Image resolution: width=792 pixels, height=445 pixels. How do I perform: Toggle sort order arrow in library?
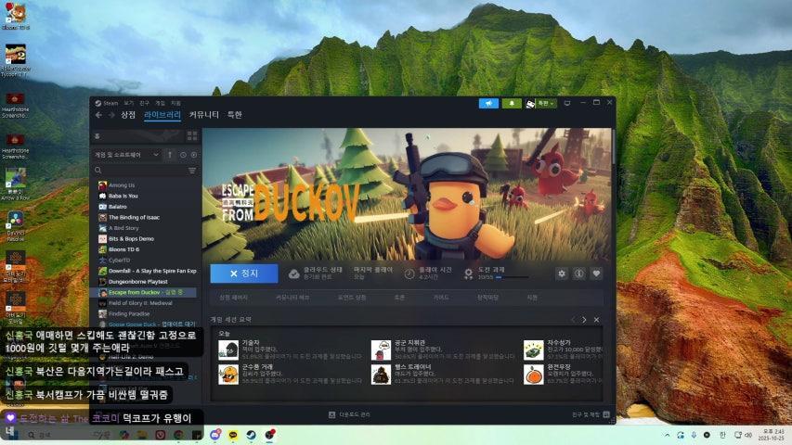point(170,155)
